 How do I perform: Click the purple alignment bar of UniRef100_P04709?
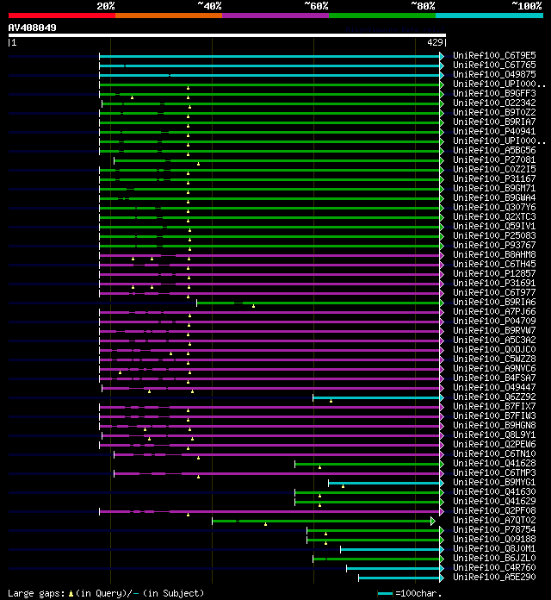269,322
